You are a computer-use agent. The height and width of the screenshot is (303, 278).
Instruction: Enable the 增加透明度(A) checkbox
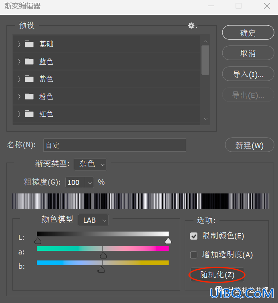[x=193, y=255]
